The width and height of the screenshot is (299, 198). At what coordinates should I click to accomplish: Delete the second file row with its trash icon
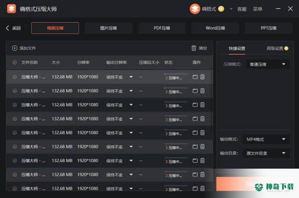pyautogui.click(x=202, y=91)
